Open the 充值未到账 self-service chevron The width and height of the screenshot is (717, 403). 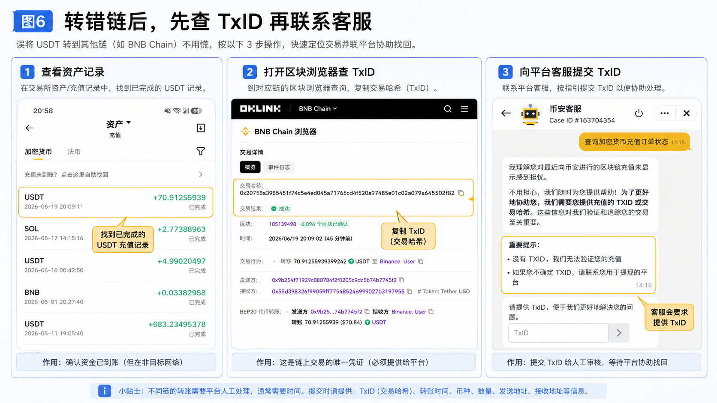tap(201, 175)
